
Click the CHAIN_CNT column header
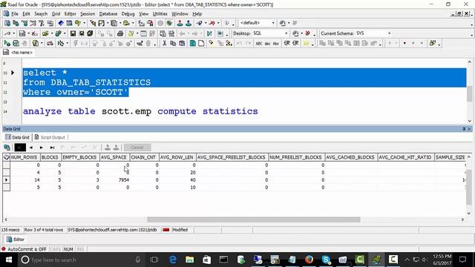point(143,157)
